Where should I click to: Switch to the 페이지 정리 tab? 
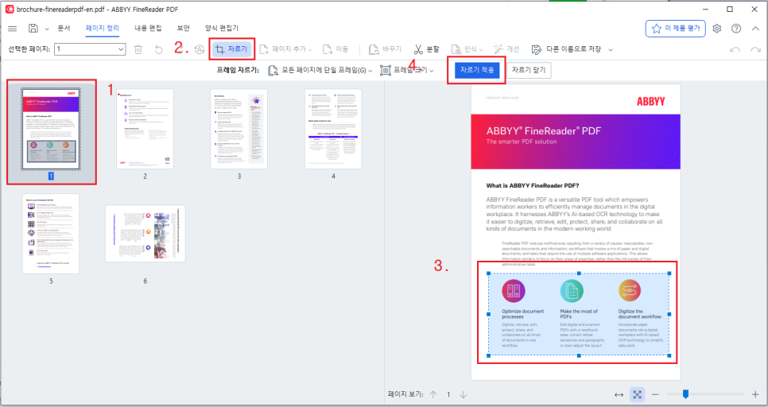[x=103, y=29]
